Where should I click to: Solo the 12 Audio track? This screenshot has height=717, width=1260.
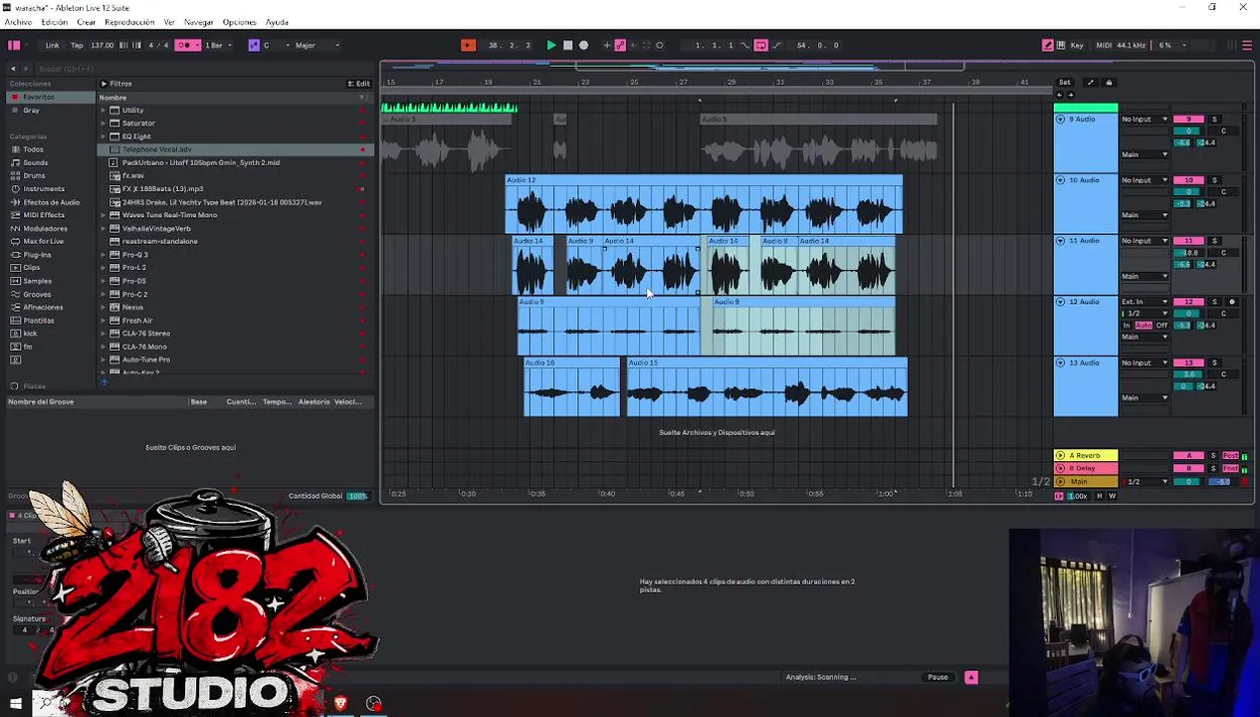click(1214, 302)
